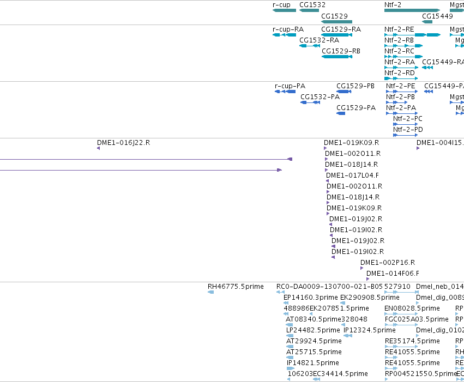Select the IP14821.5prime EST
The width and height of the screenshot is (464, 382).
(291, 369)
